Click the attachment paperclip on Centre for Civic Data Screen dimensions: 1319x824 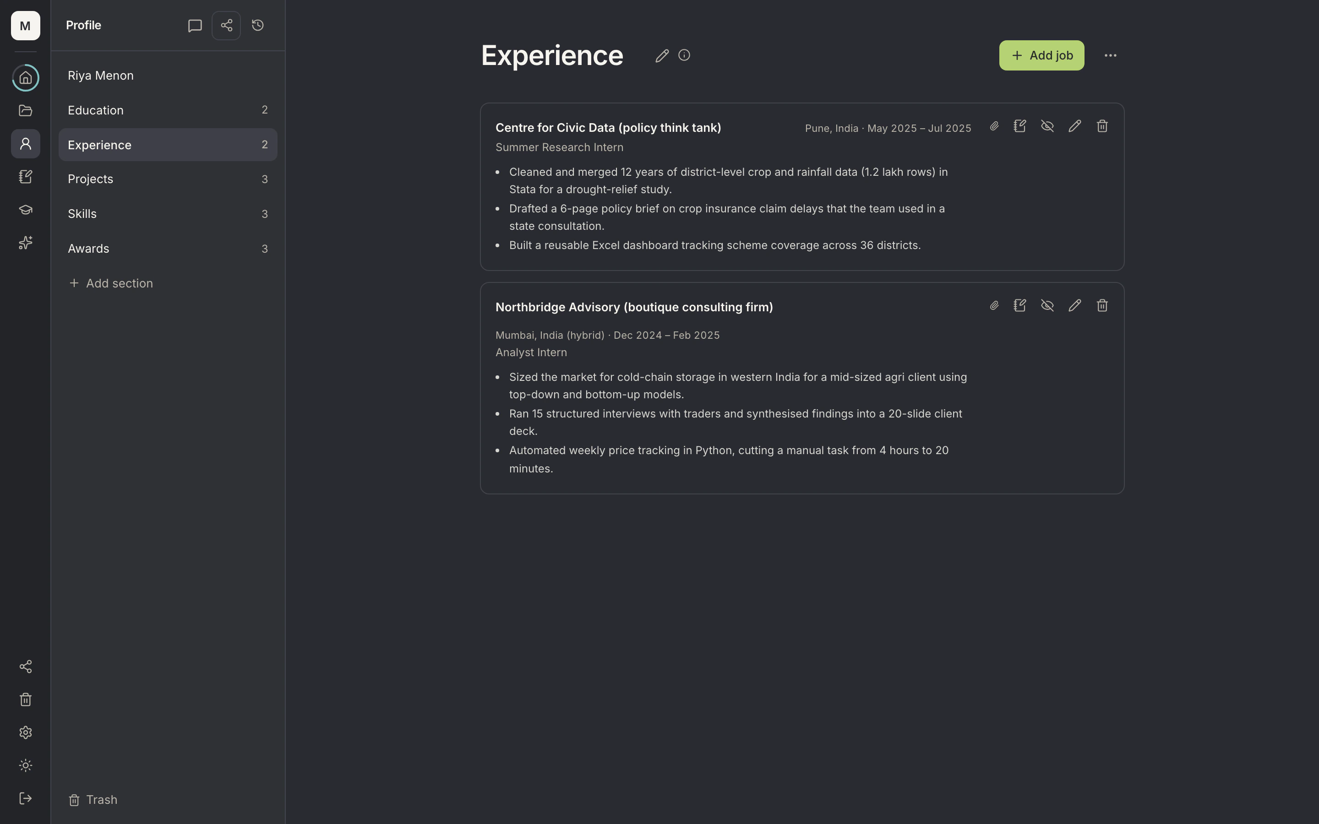pyautogui.click(x=994, y=126)
